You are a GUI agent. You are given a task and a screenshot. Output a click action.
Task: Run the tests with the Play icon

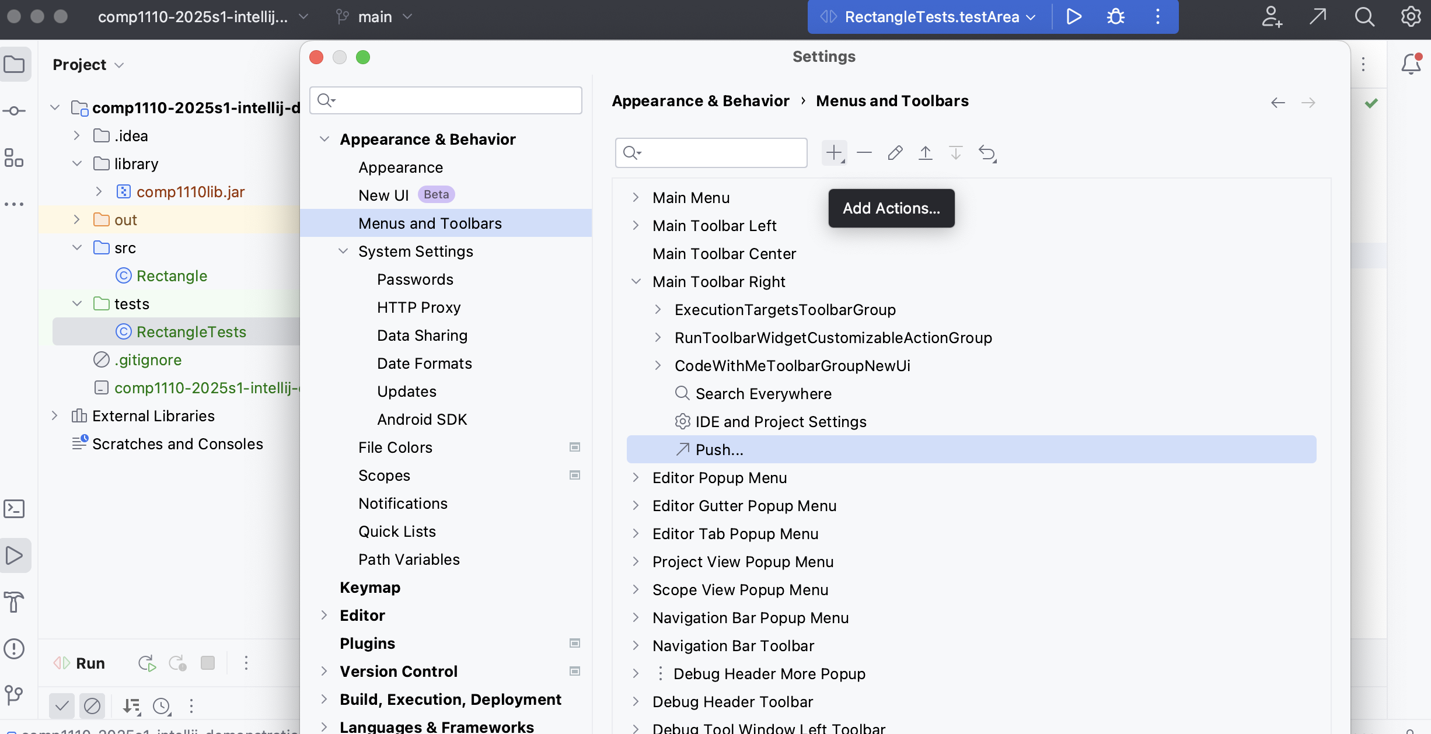pos(1074,16)
